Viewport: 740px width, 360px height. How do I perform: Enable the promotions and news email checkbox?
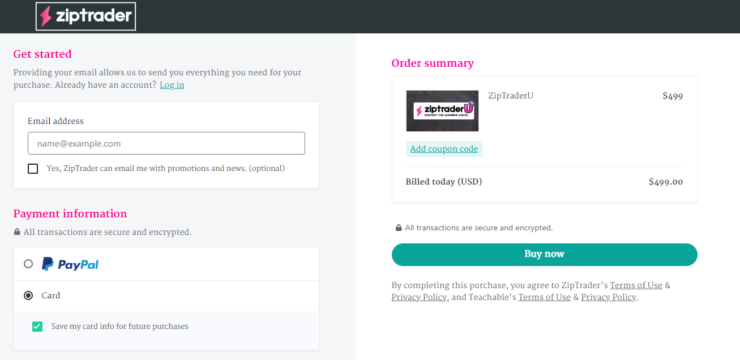[x=33, y=169]
